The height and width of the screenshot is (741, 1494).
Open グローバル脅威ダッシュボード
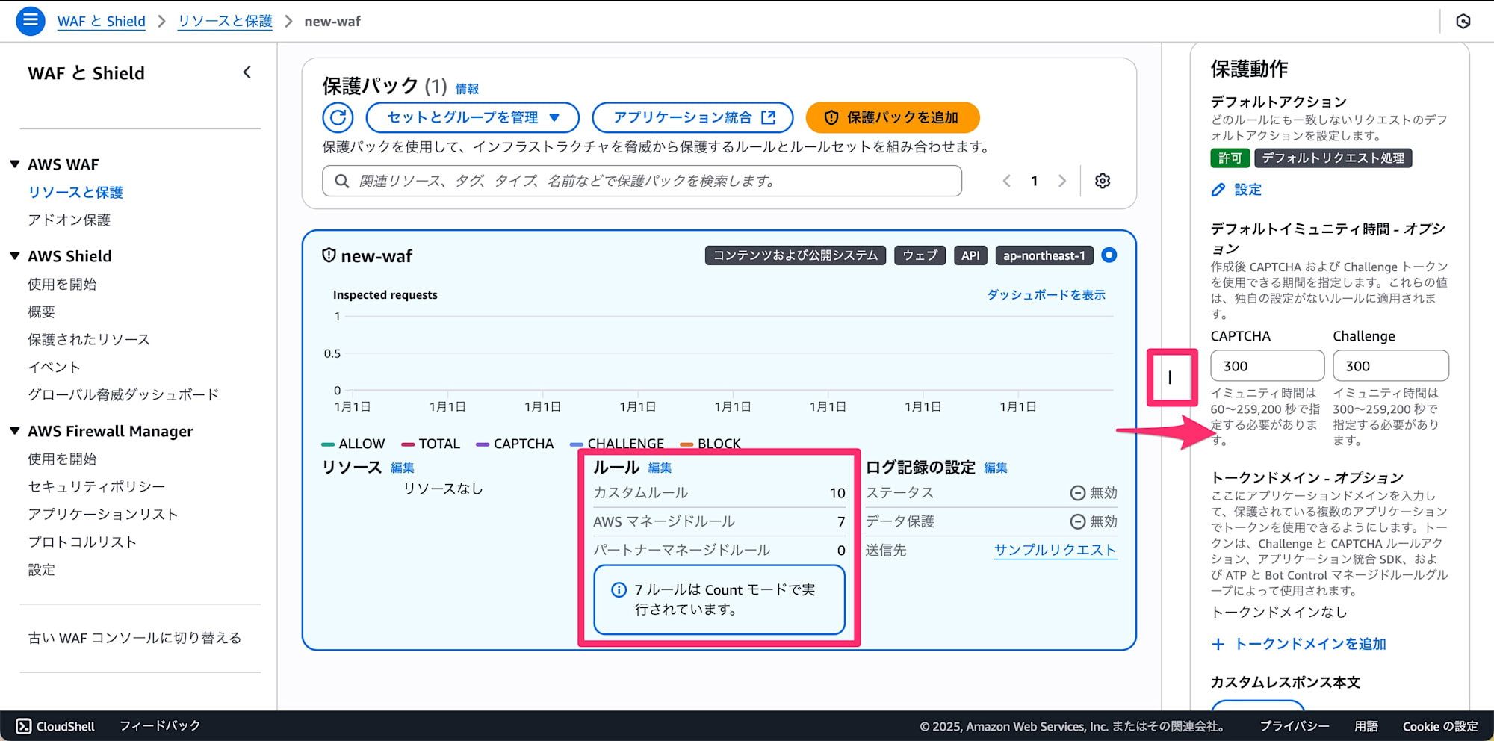123,394
